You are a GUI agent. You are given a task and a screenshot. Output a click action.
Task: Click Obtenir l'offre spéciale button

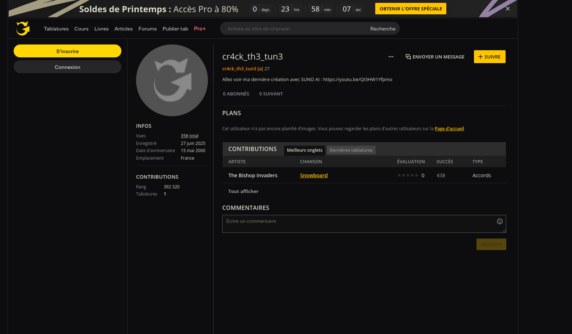pyautogui.click(x=410, y=9)
